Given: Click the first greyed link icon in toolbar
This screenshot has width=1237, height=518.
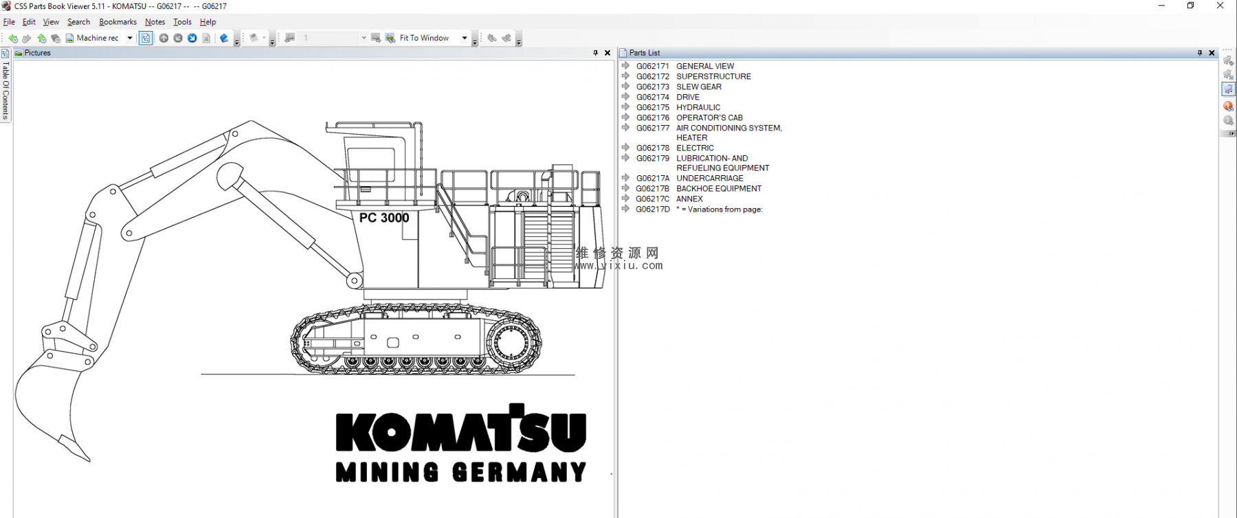Looking at the screenshot, I should (x=492, y=38).
